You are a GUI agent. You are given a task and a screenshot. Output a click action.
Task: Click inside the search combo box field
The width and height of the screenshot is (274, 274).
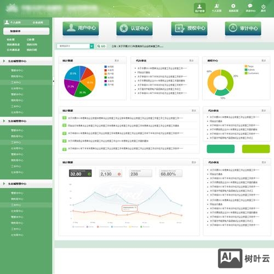pyautogui.click(x=73, y=46)
